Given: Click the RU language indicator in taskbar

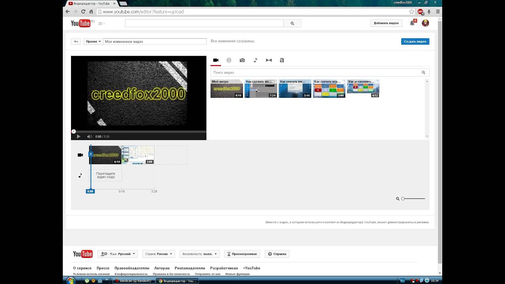Looking at the screenshot, I should click(x=402, y=280).
